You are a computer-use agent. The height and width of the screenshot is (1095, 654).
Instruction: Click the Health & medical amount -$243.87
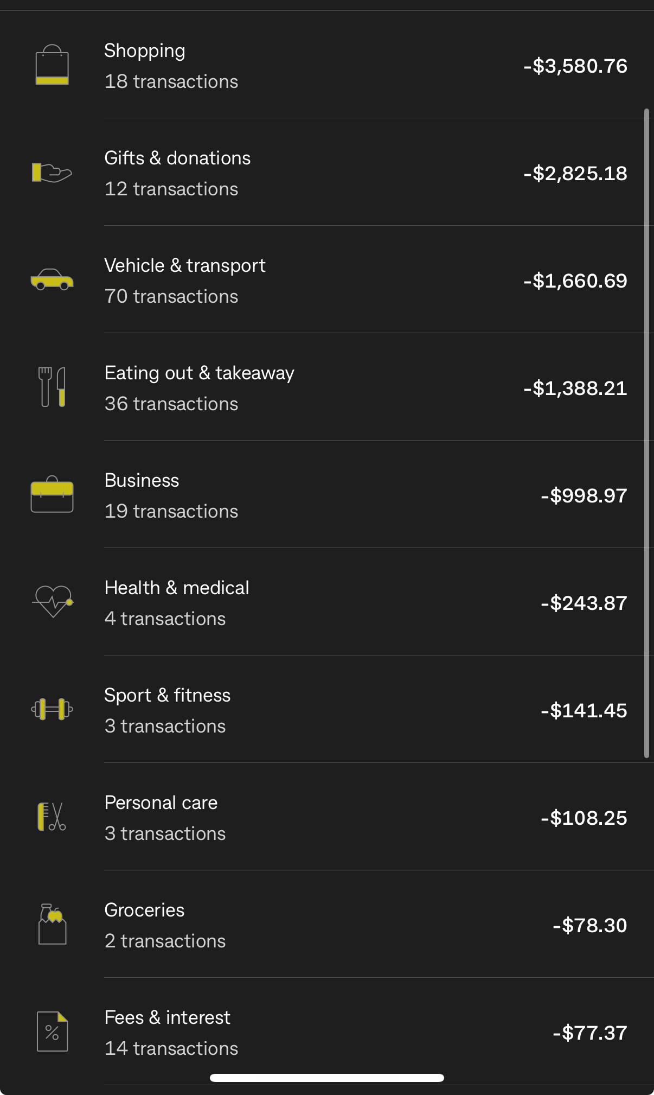(x=584, y=603)
